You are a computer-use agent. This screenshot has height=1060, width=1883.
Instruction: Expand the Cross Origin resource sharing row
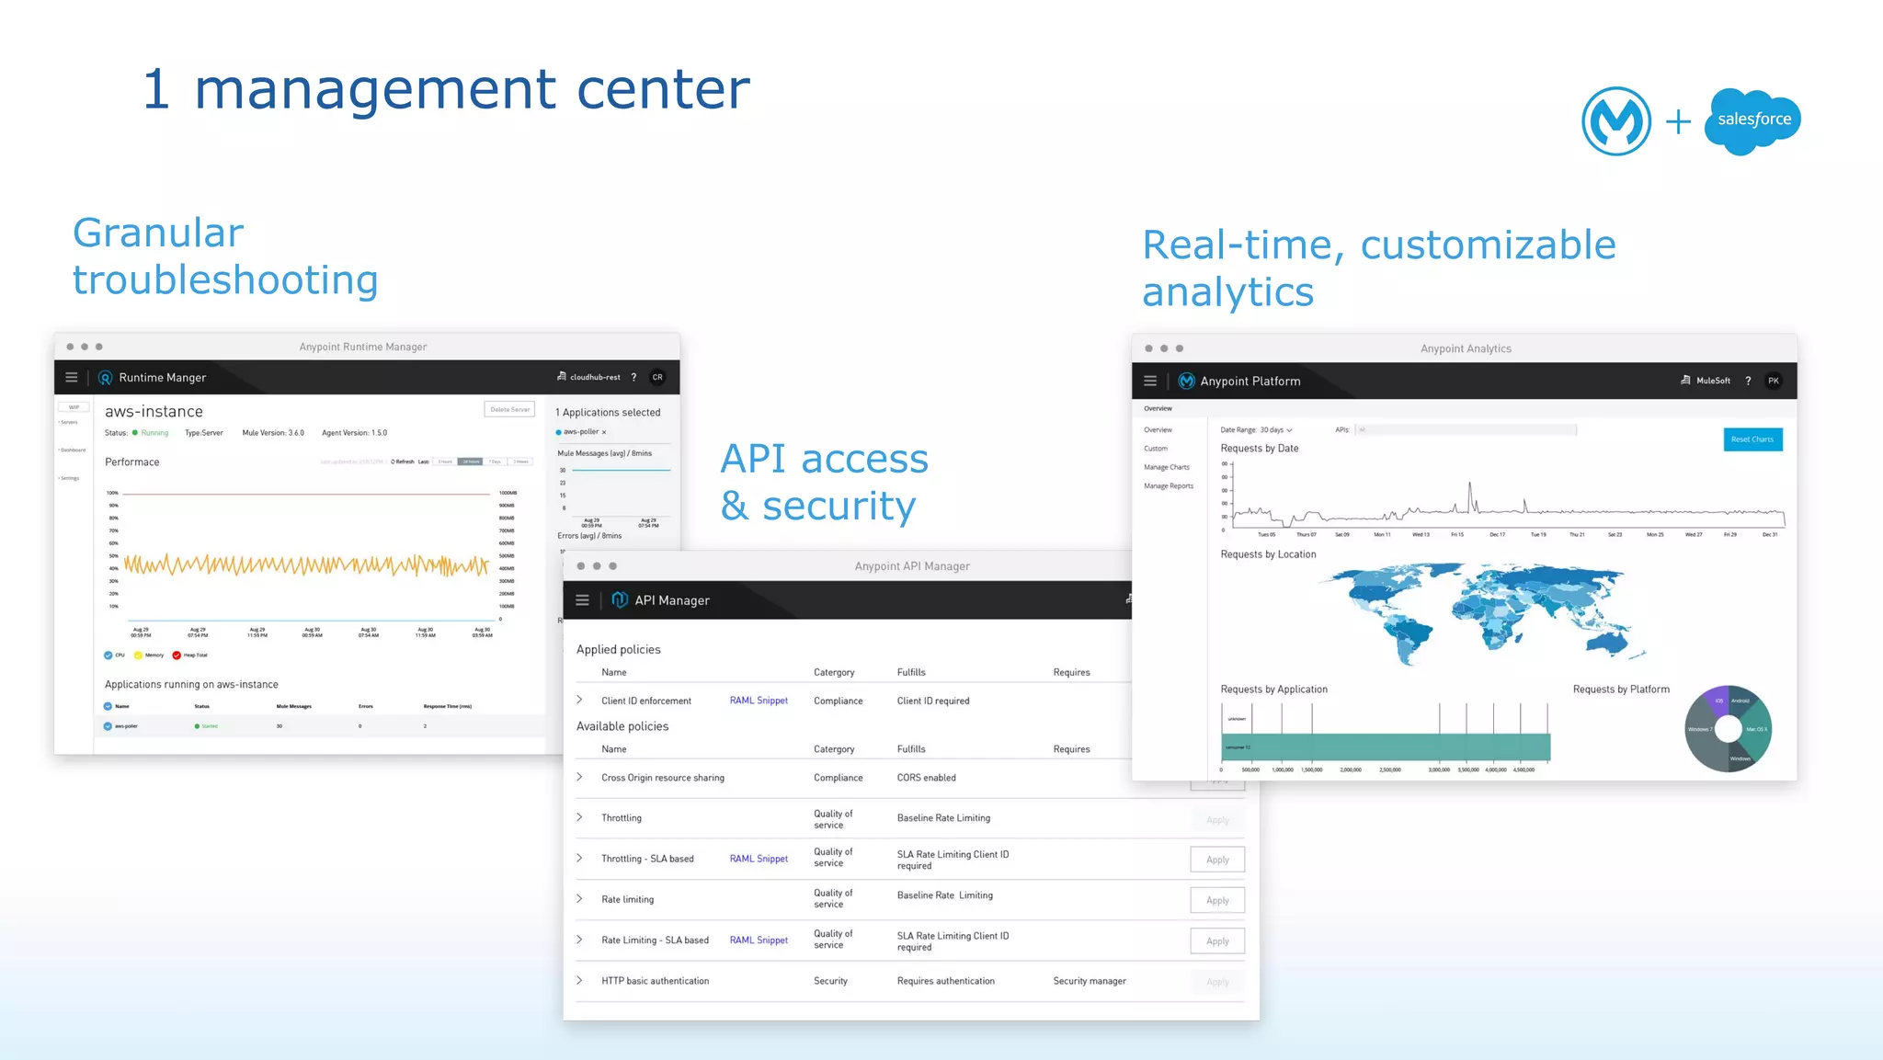pos(580,777)
